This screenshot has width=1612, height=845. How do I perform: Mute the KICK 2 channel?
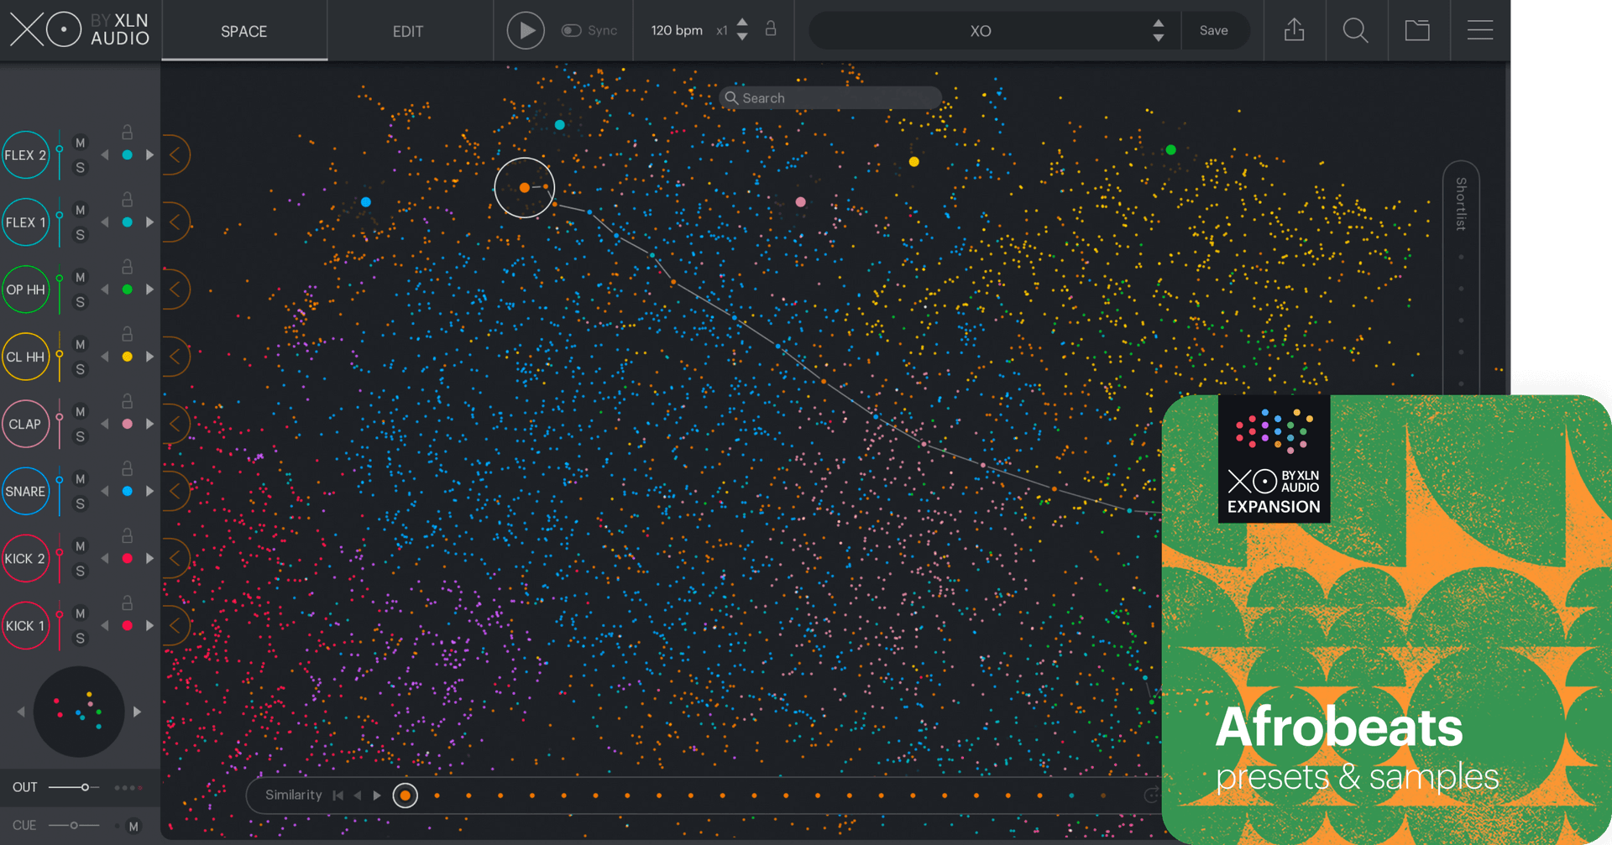(x=81, y=545)
